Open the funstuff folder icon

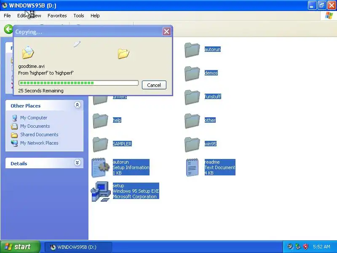tap(192, 97)
